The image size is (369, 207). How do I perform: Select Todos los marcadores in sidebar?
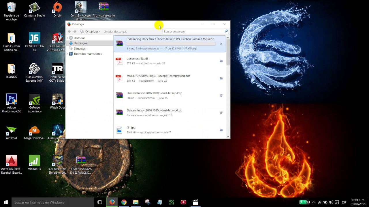tap(88, 54)
